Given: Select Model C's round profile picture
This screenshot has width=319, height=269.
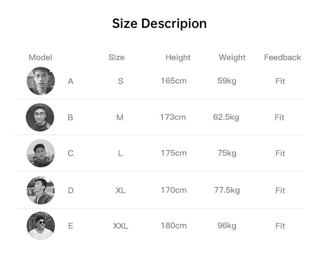Looking at the screenshot, I should pyautogui.click(x=40, y=153).
